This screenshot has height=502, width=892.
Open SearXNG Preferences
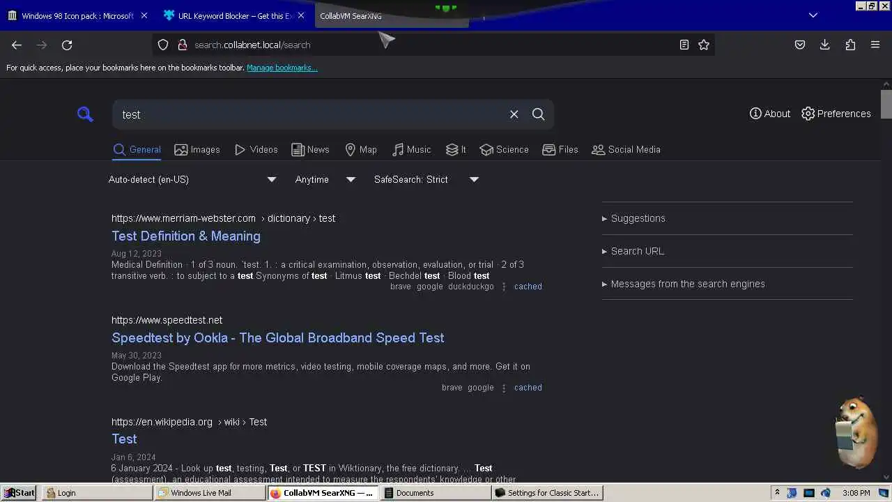836,114
